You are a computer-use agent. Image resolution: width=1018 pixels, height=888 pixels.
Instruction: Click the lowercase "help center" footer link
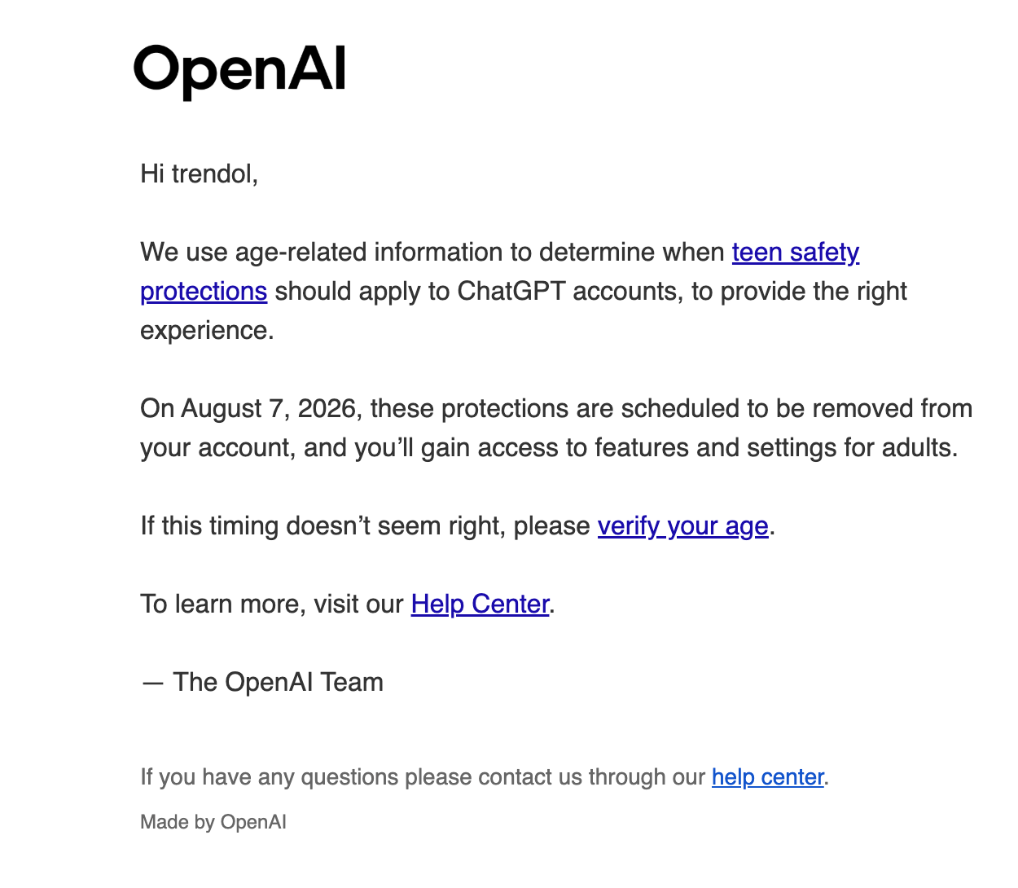click(768, 777)
